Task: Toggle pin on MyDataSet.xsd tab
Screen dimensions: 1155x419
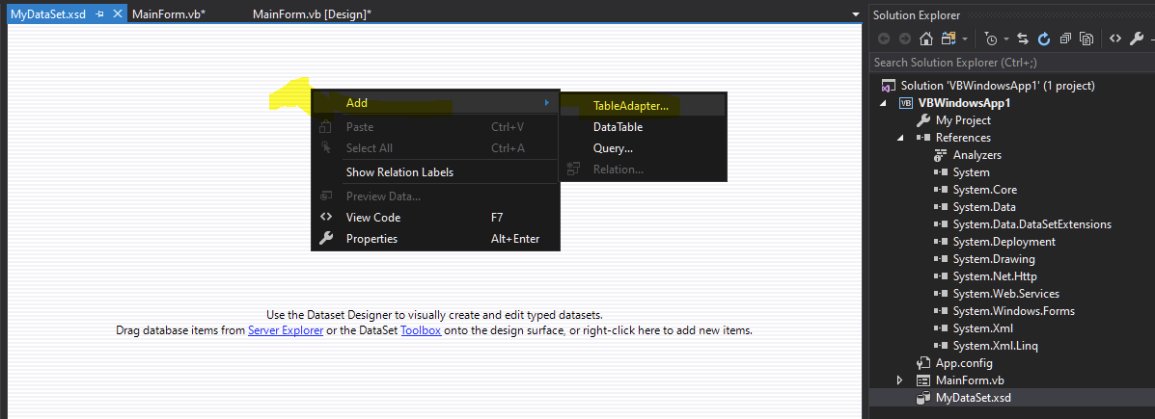Action: point(100,14)
